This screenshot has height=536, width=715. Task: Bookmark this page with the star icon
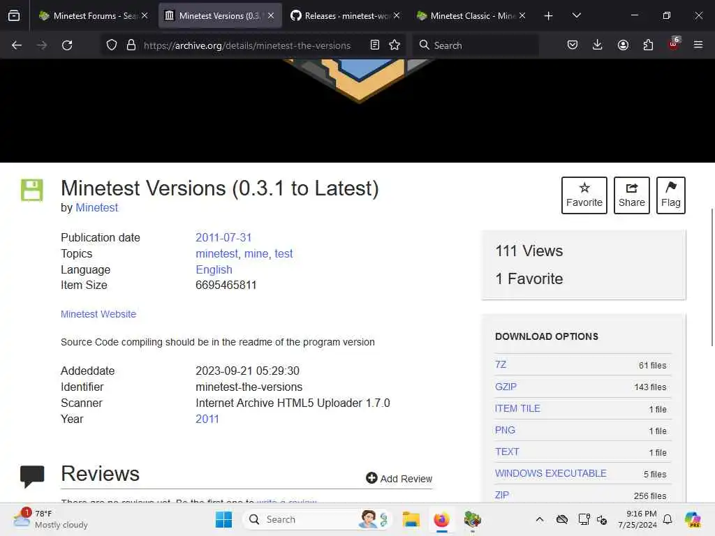(x=395, y=45)
